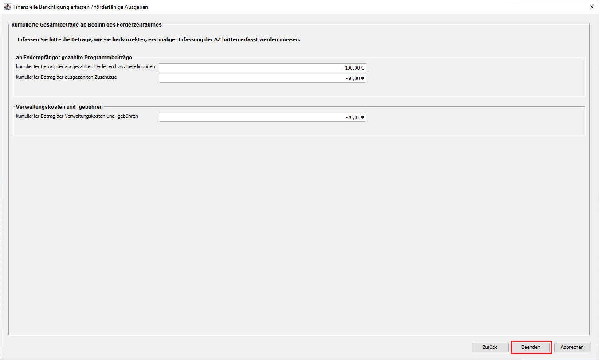Image resolution: width=599 pixels, height=360 pixels.
Task: Click the window title text in title bar
Action: [x=81, y=7]
